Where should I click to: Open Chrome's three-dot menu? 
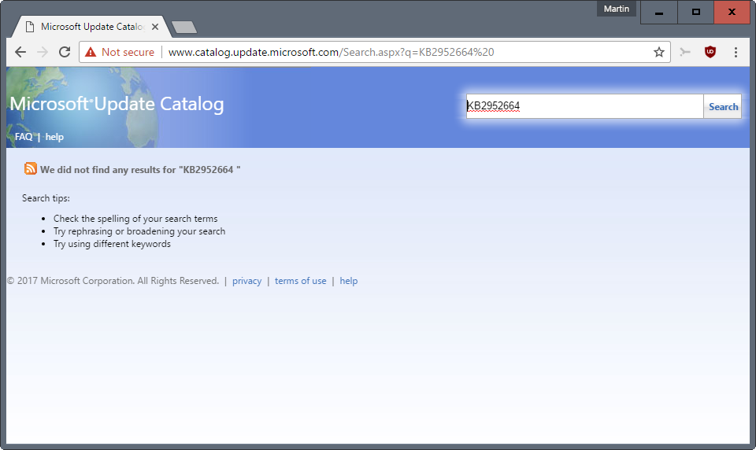[x=736, y=52]
